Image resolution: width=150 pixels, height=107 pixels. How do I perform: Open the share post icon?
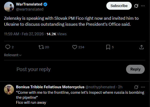click(x=141, y=47)
